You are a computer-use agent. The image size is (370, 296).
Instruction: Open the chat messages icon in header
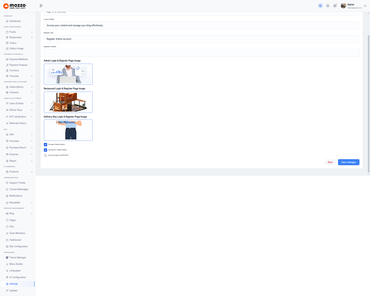pyautogui.click(x=335, y=6)
